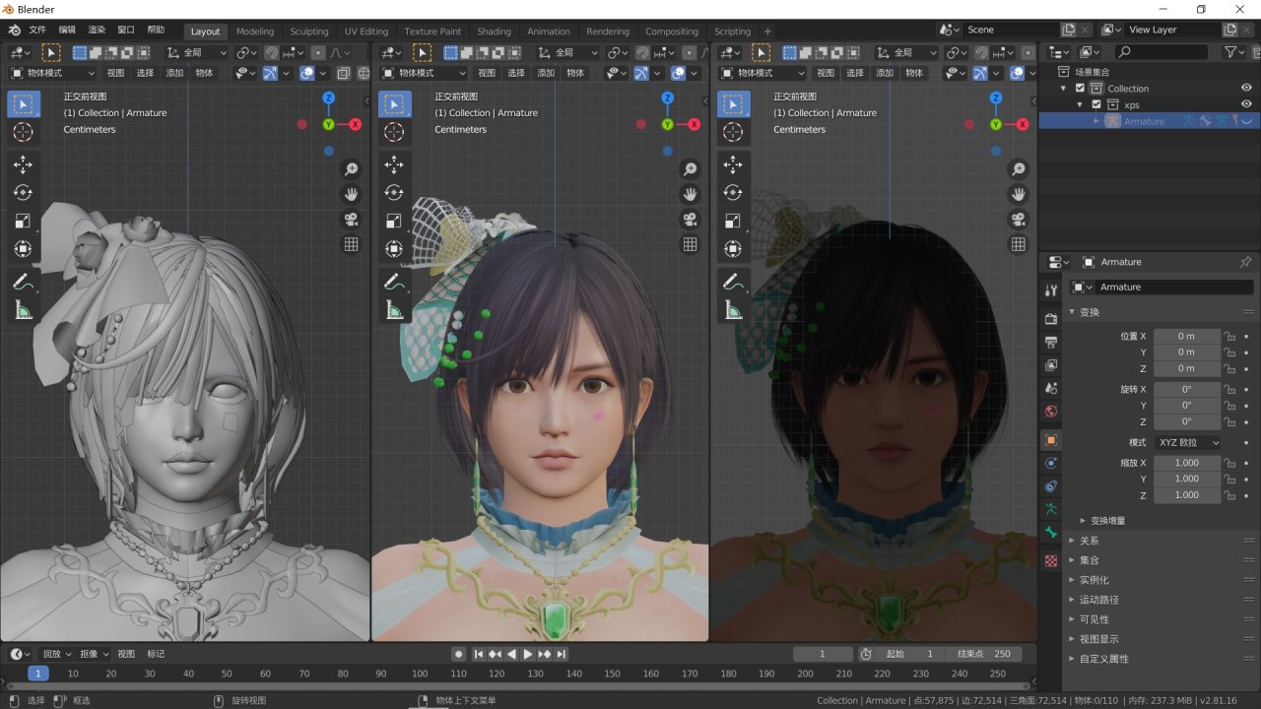The image size is (1261, 709).
Task: Uncheck the xps collection checkbox
Action: 1096,104
